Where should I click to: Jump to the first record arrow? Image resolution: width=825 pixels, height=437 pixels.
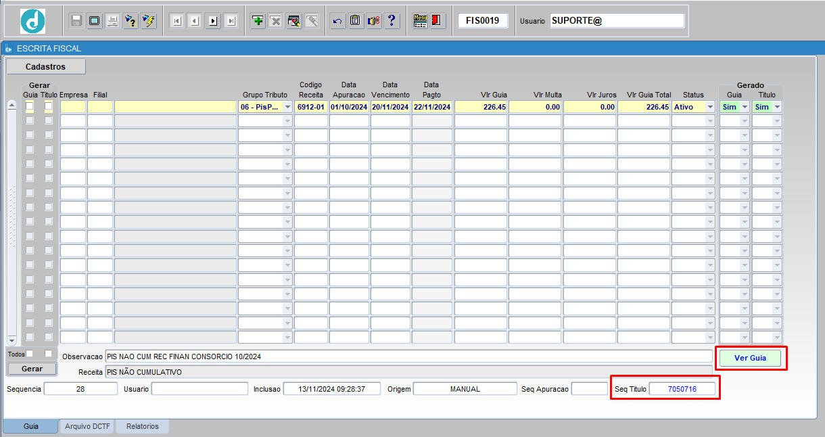pyautogui.click(x=176, y=21)
